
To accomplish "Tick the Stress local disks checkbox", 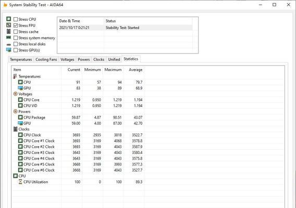I will coord(16,44).
